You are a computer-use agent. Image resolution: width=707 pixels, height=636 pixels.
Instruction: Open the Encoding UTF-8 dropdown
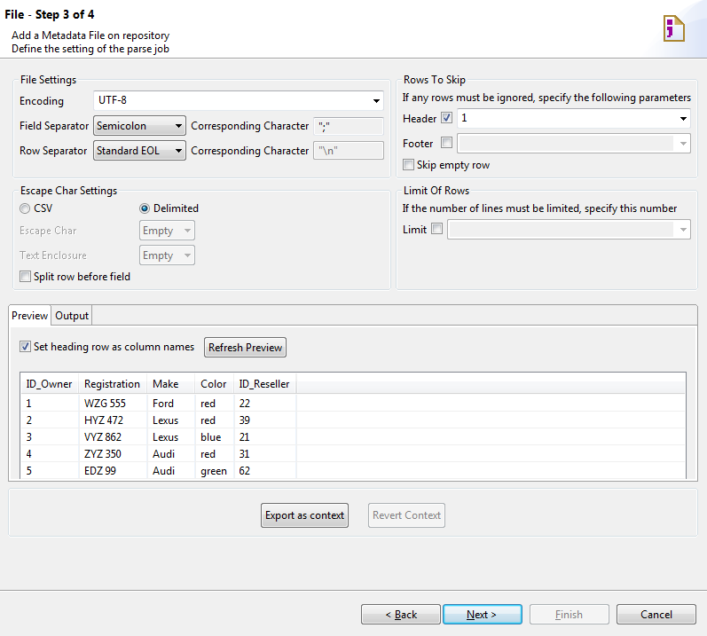point(239,100)
